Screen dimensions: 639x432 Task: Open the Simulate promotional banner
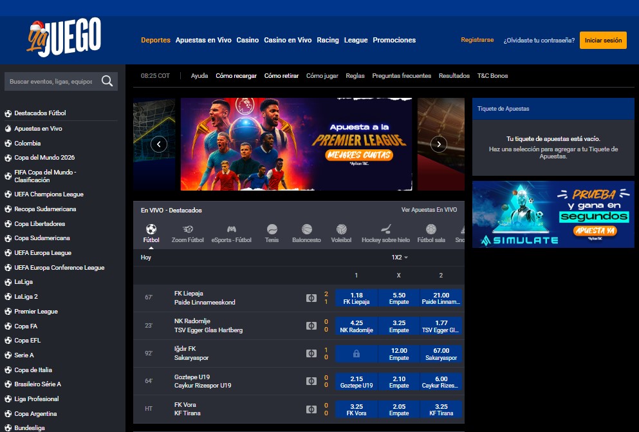553,214
